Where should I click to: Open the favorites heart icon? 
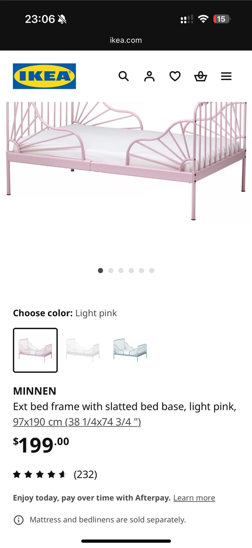coord(175,76)
